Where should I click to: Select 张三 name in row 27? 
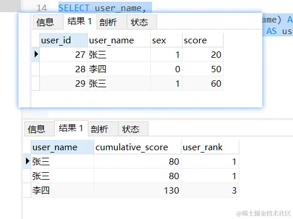click(119, 54)
